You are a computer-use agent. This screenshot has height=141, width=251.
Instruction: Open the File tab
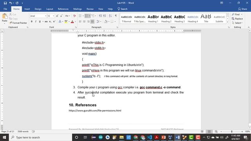(x=5, y=9)
